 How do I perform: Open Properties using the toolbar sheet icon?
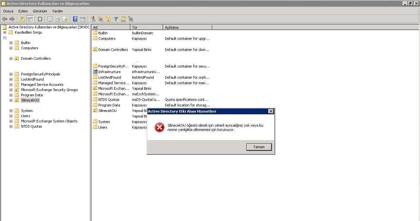coord(50,19)
